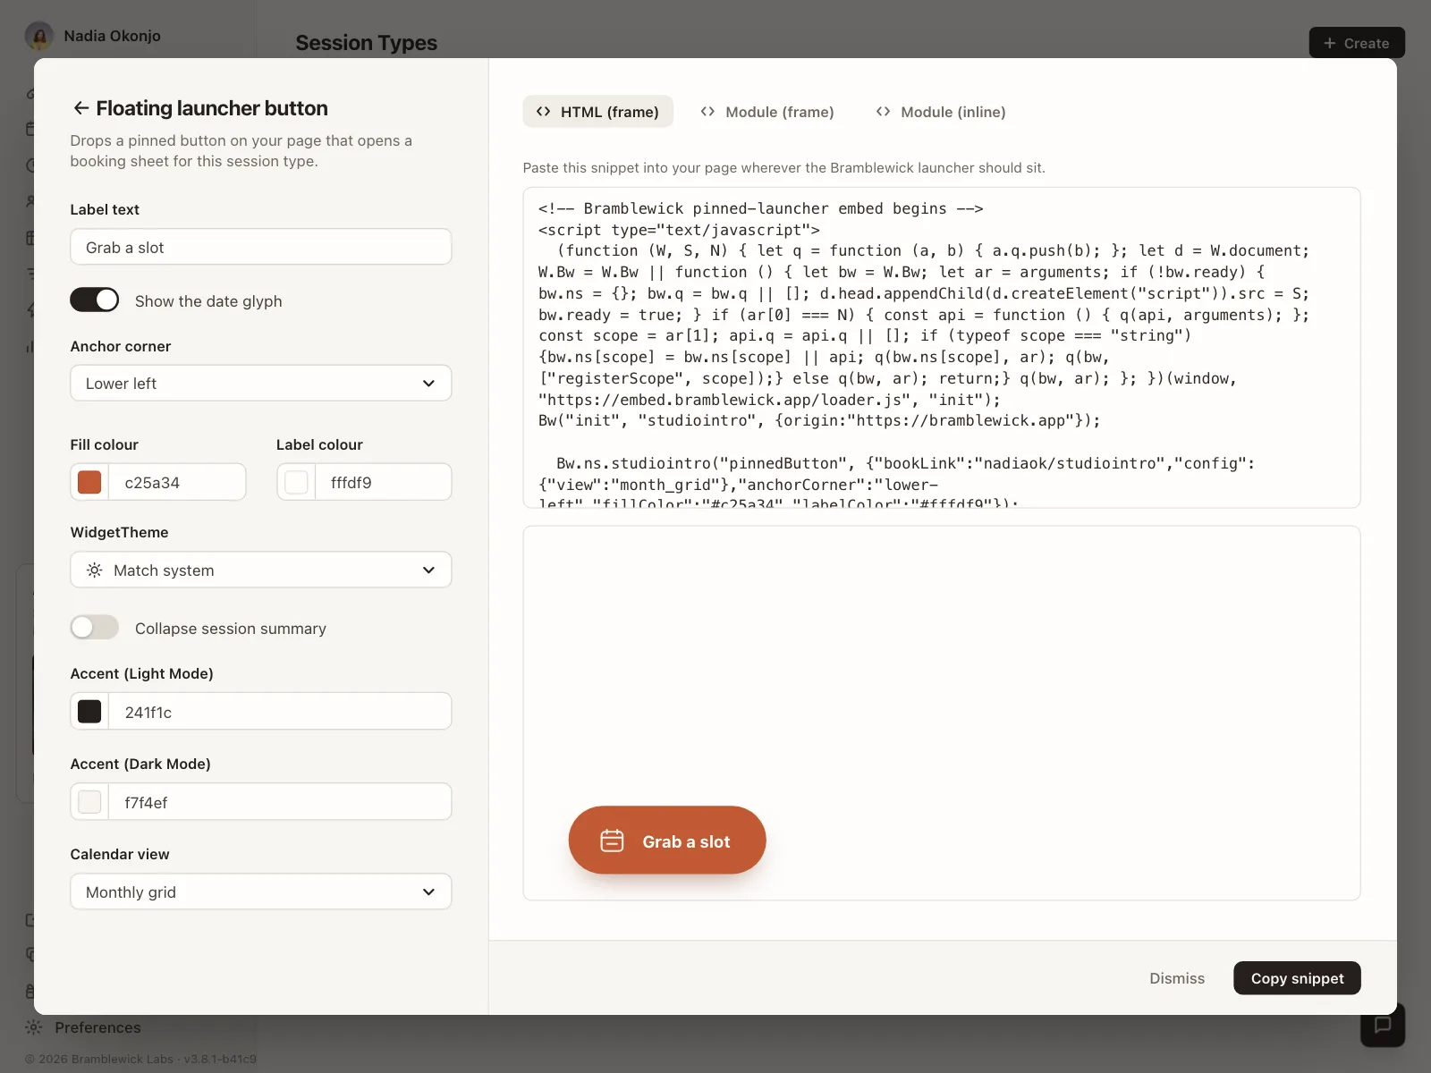Pick the Fill colour swatch
Viewport: 1431px width, 1073px height.
(89, 483)
